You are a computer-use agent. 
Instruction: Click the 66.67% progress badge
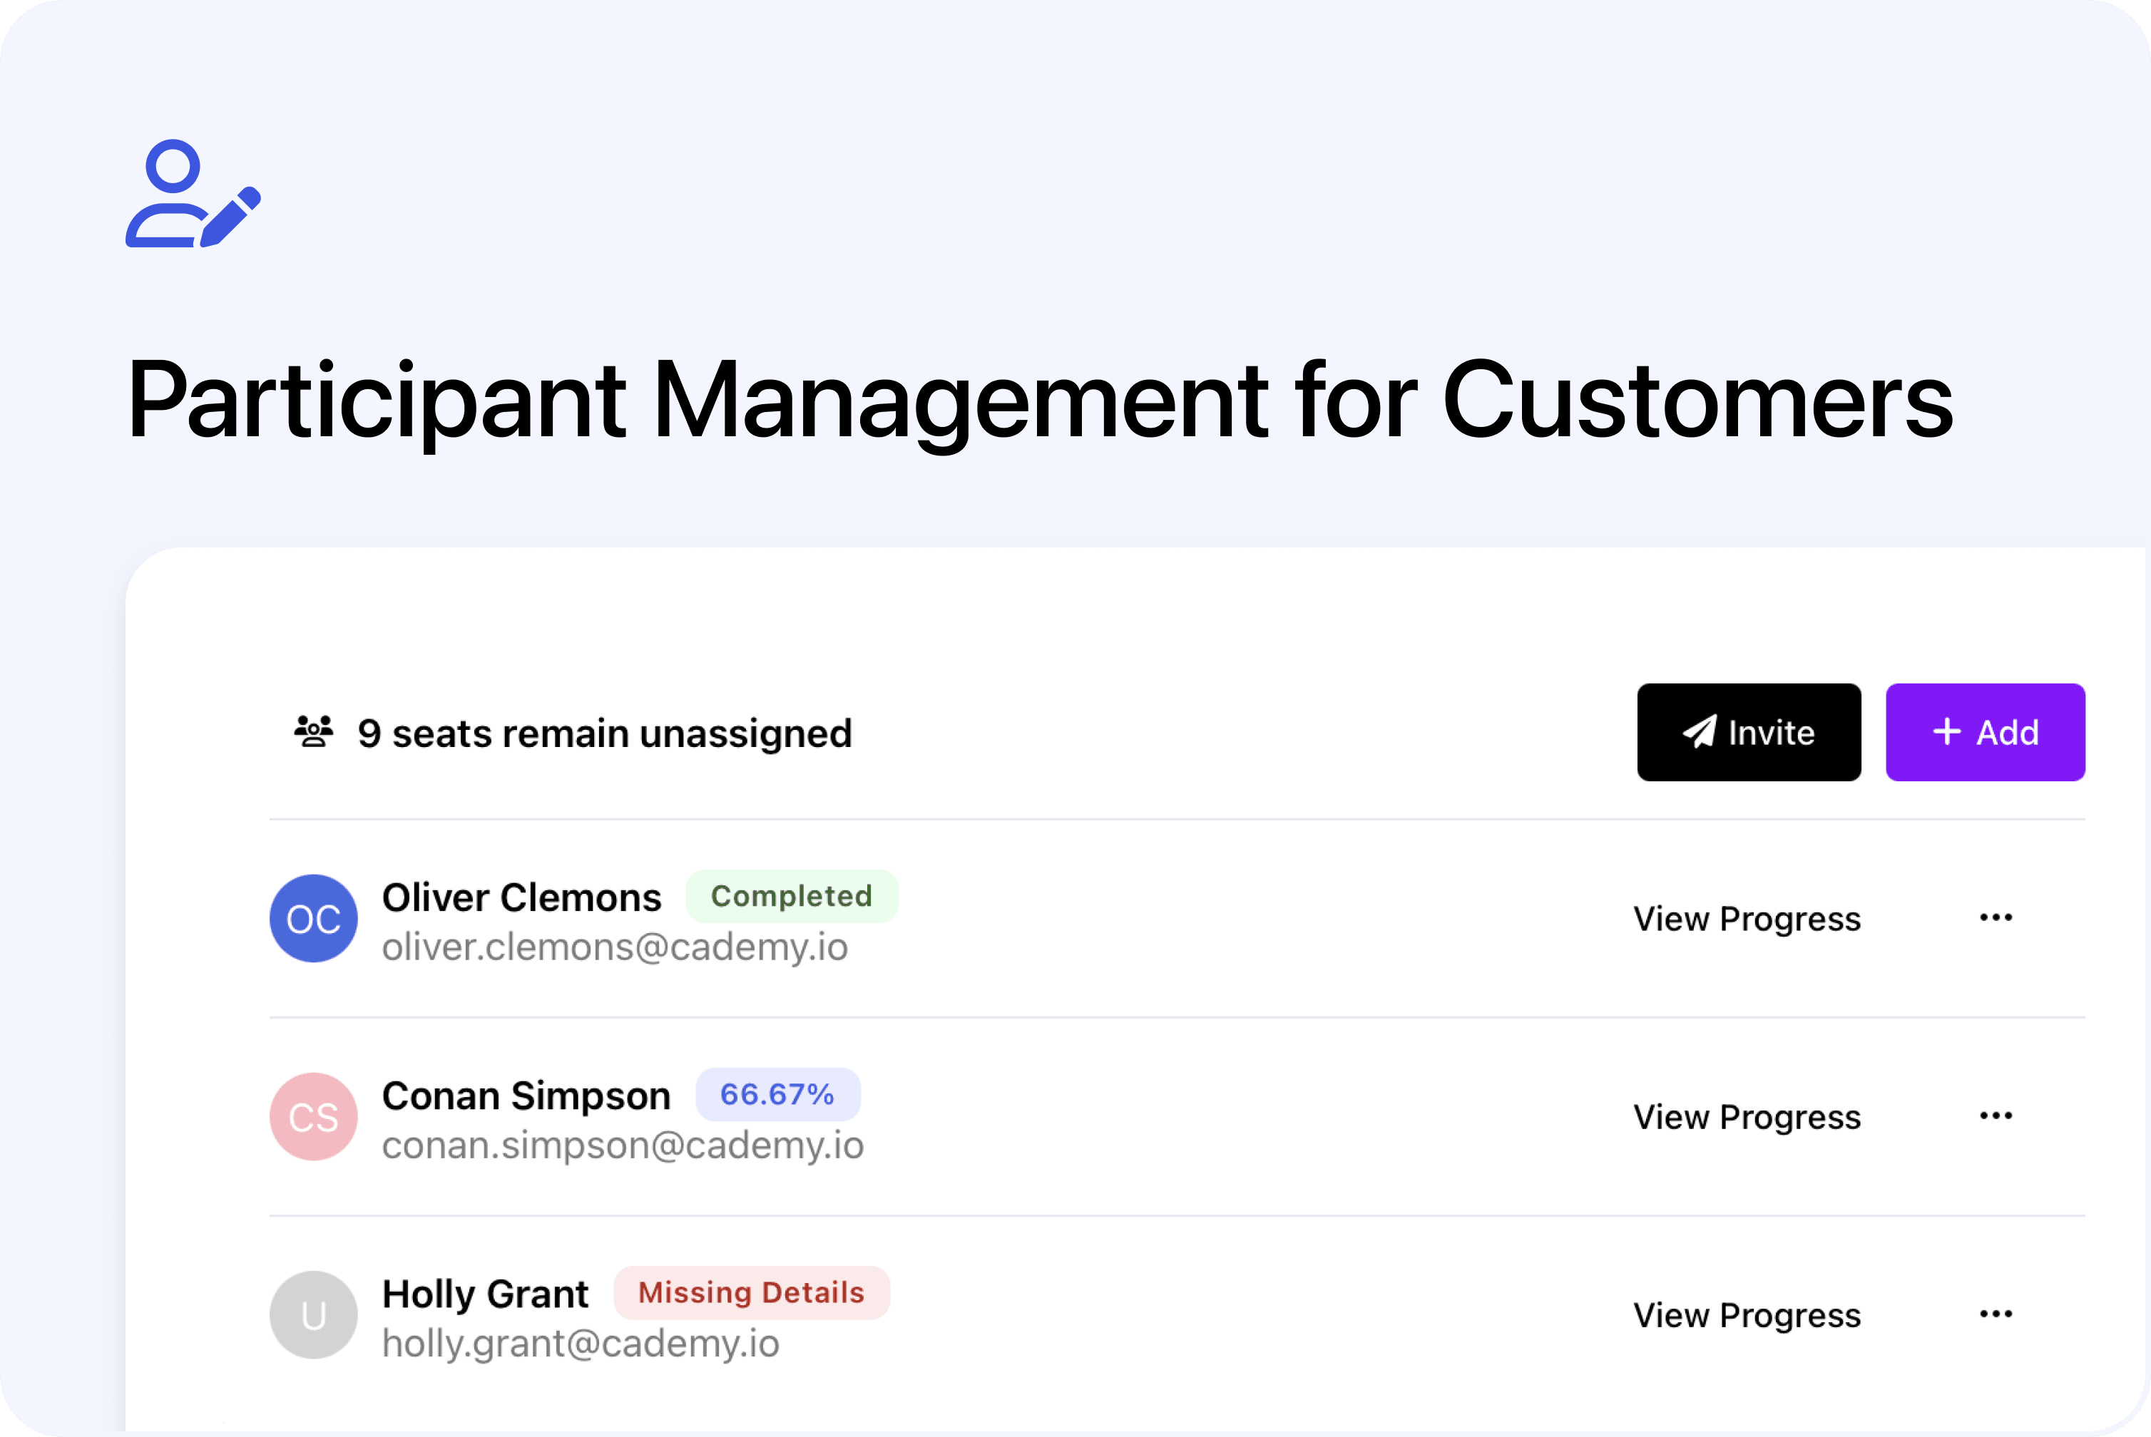point(777,1094)
